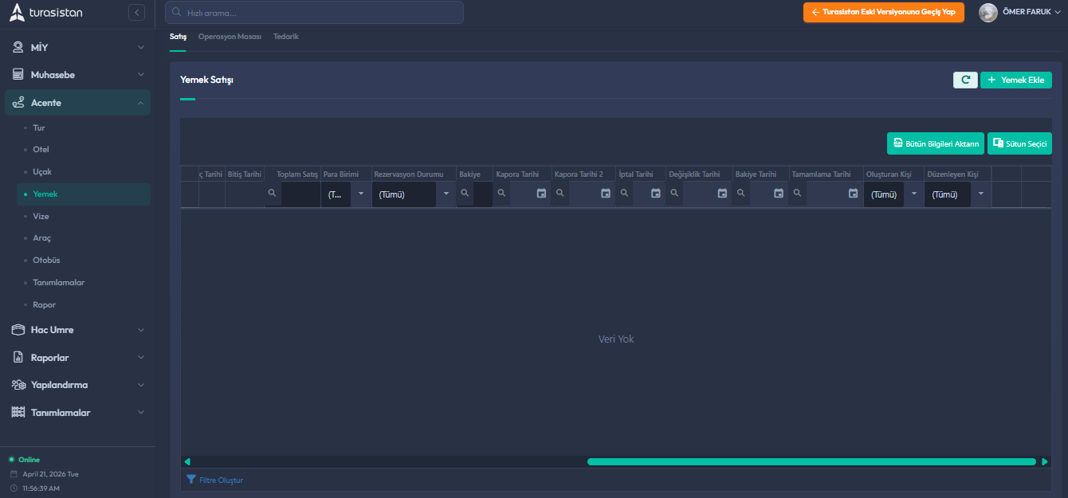Open the Para Birimi filter dropdown
This screenshot has height=498, width=1068.
tap(360, 194)
